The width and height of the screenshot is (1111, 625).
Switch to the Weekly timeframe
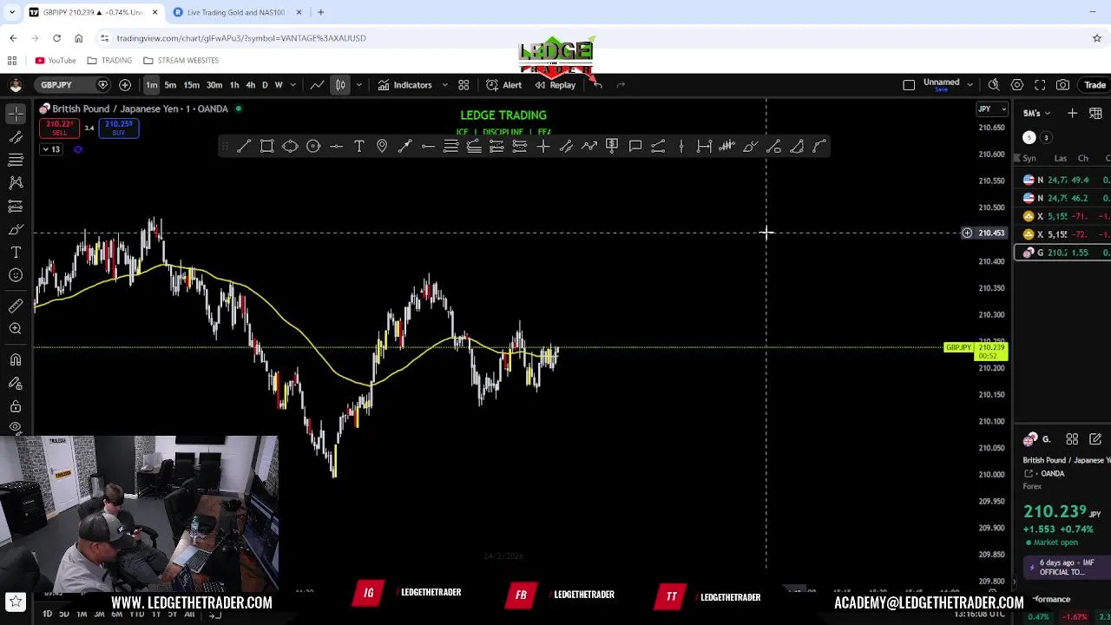[x=279, y=85]
